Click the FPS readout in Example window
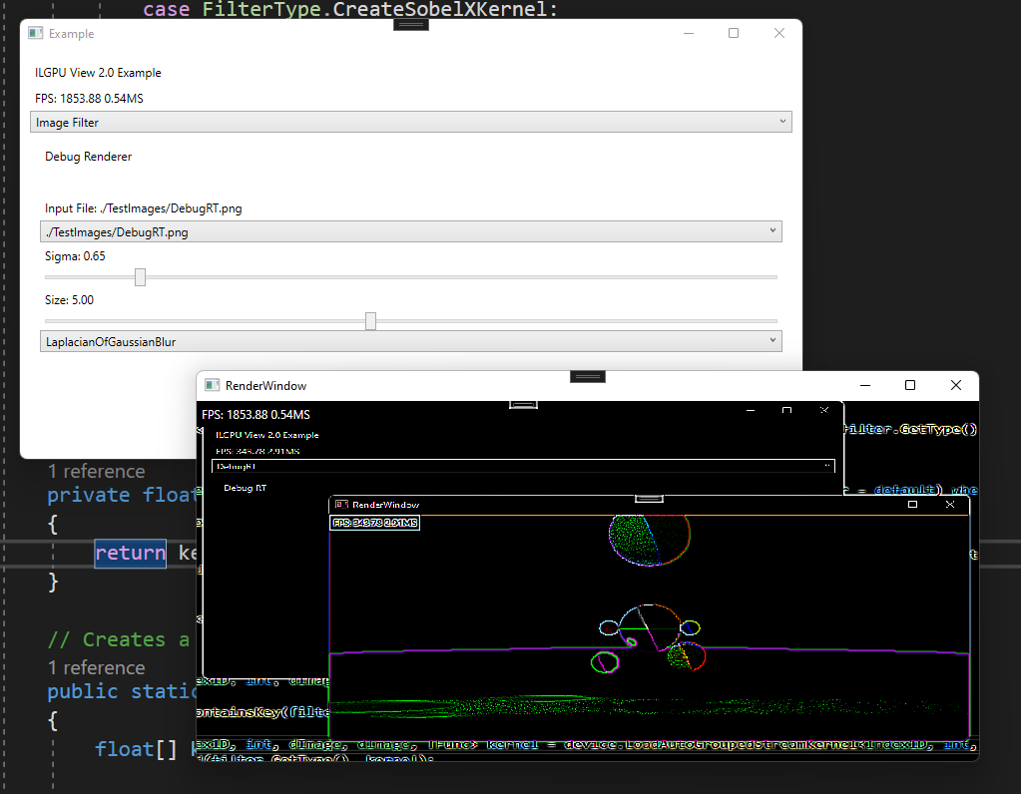The width and height of the screenshot is (1021, 794). tap(89, 99)
